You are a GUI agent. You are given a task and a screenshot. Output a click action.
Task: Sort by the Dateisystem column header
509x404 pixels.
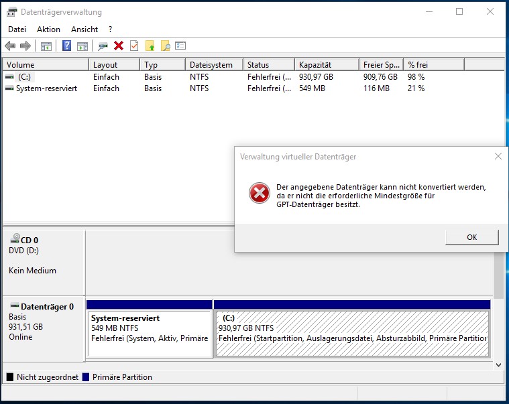pyautogui.click(x=215, y=64)
